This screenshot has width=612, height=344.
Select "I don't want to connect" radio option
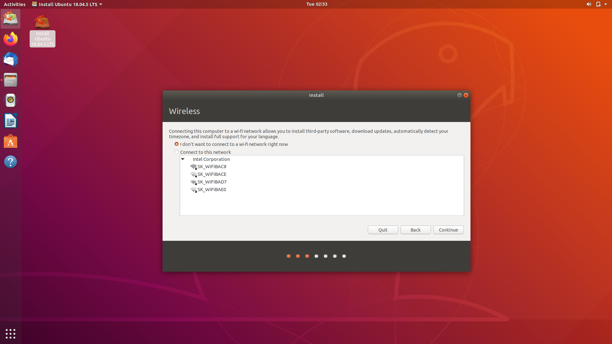point(177,144)
